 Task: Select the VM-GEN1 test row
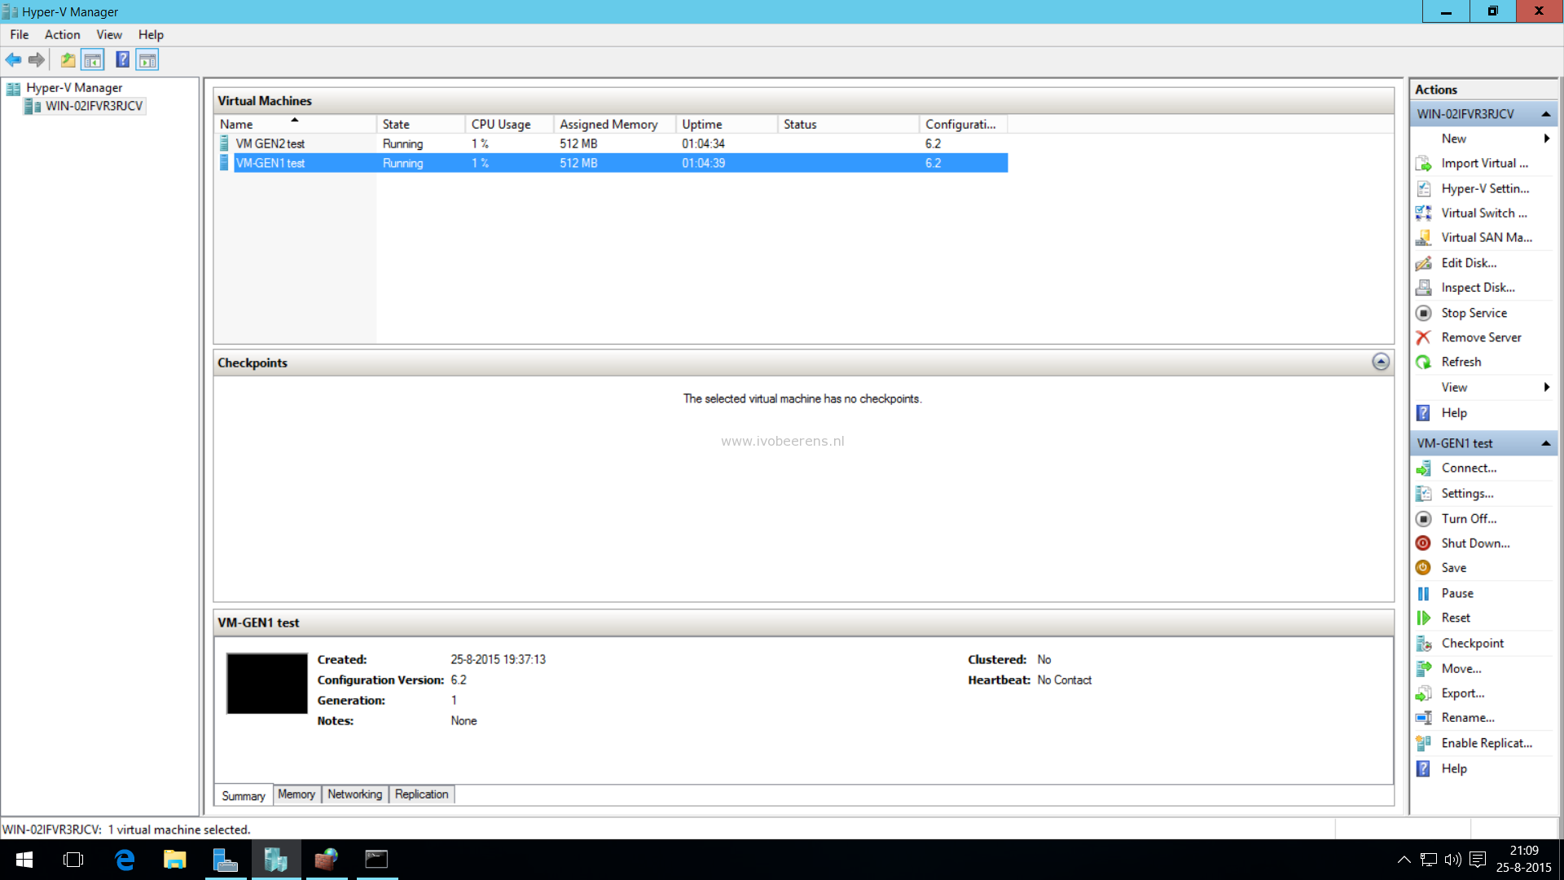pos(612,163)
